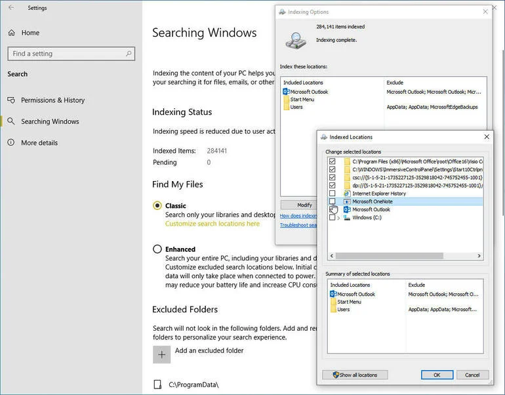Click folder icon of the dp:// row
This screenshot has height=395, width=505.
pos(347,185)
